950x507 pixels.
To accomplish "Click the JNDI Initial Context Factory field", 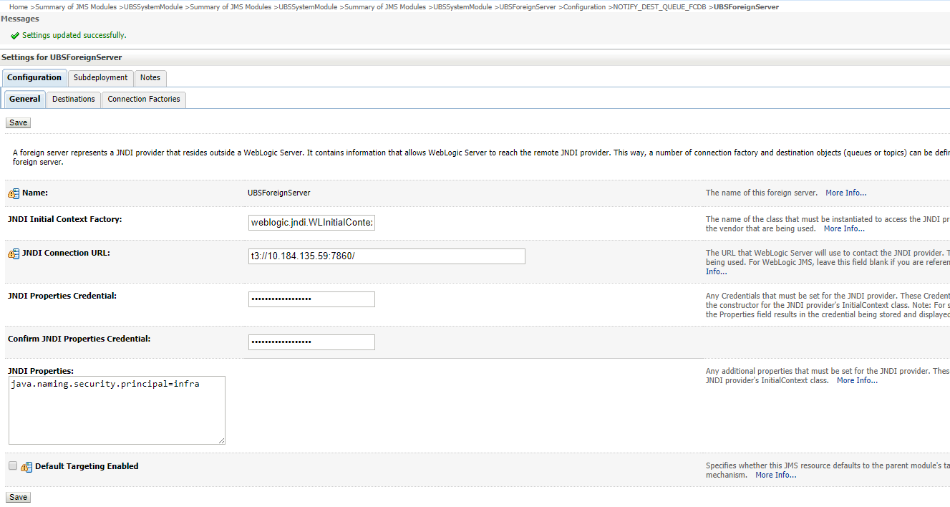I will pyautogui.click(x=311, y=223).
